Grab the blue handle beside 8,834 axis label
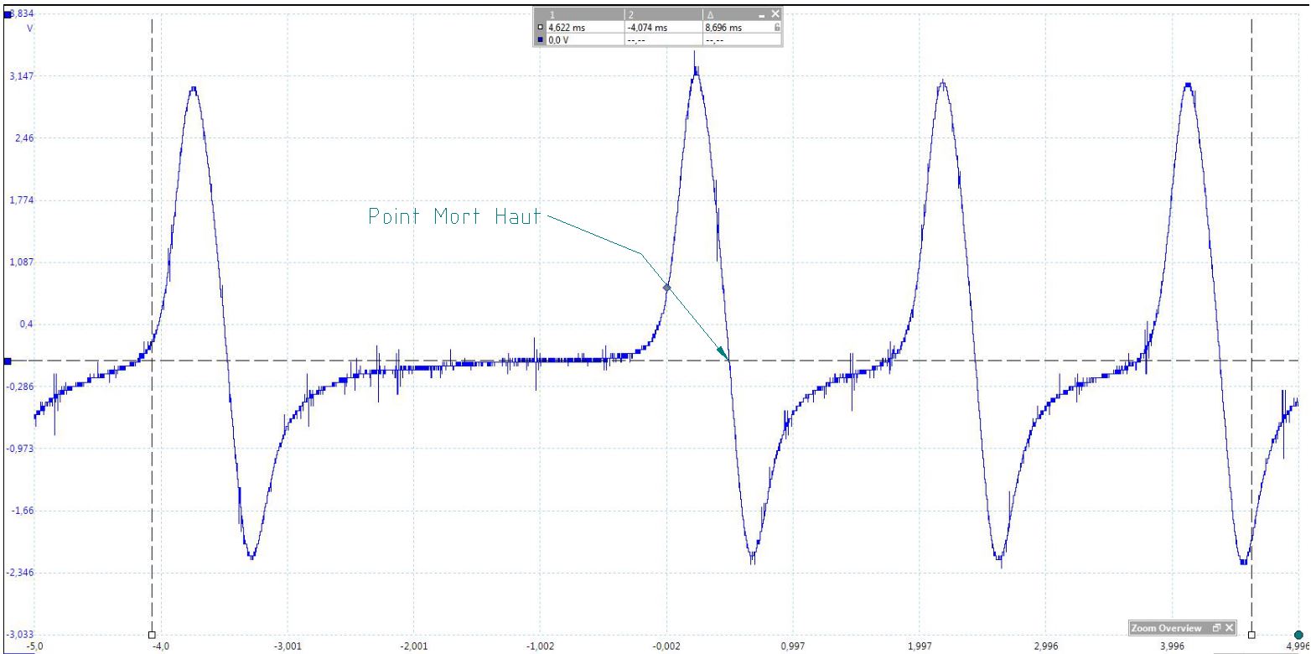Screen dimensions: 1311x654 8,14
